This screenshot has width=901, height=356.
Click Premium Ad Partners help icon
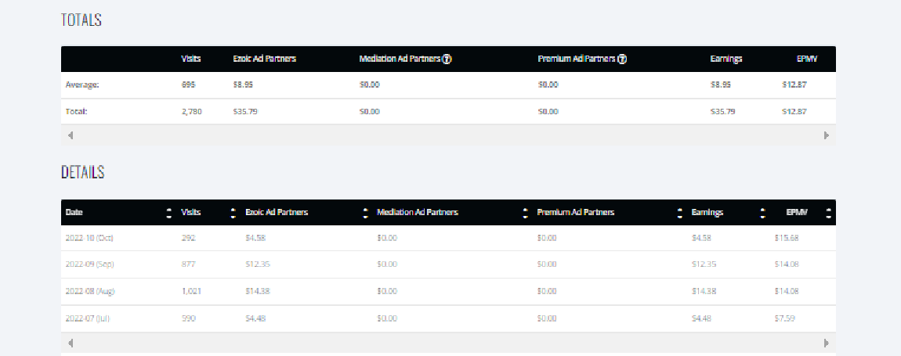tap(622, 59)
